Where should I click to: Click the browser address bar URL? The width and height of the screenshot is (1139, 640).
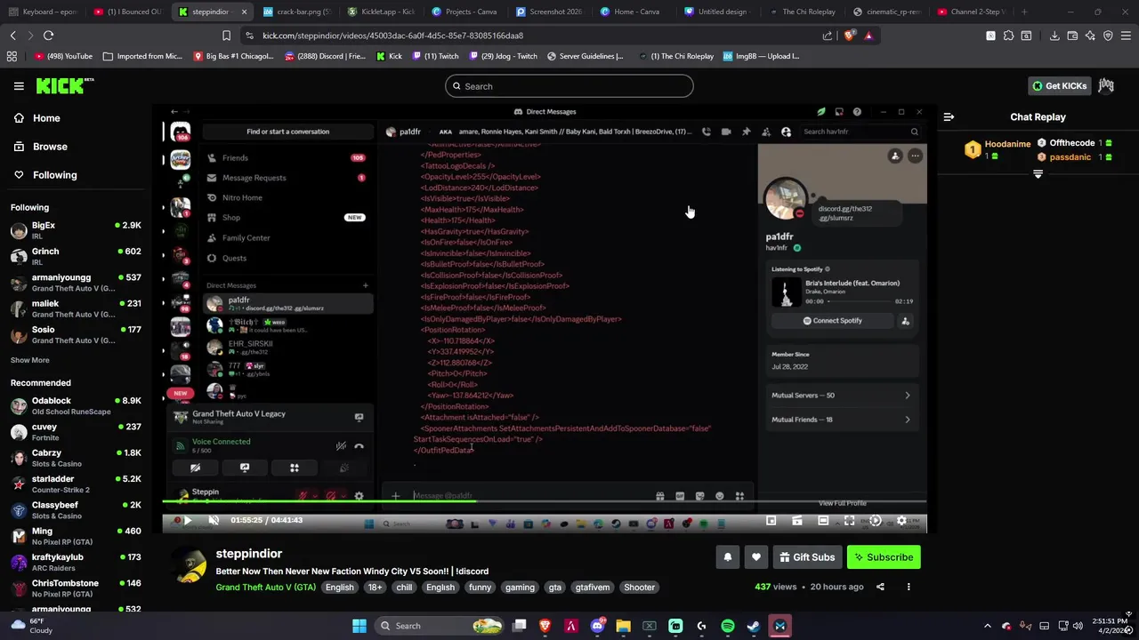click(x=392, y=36)
